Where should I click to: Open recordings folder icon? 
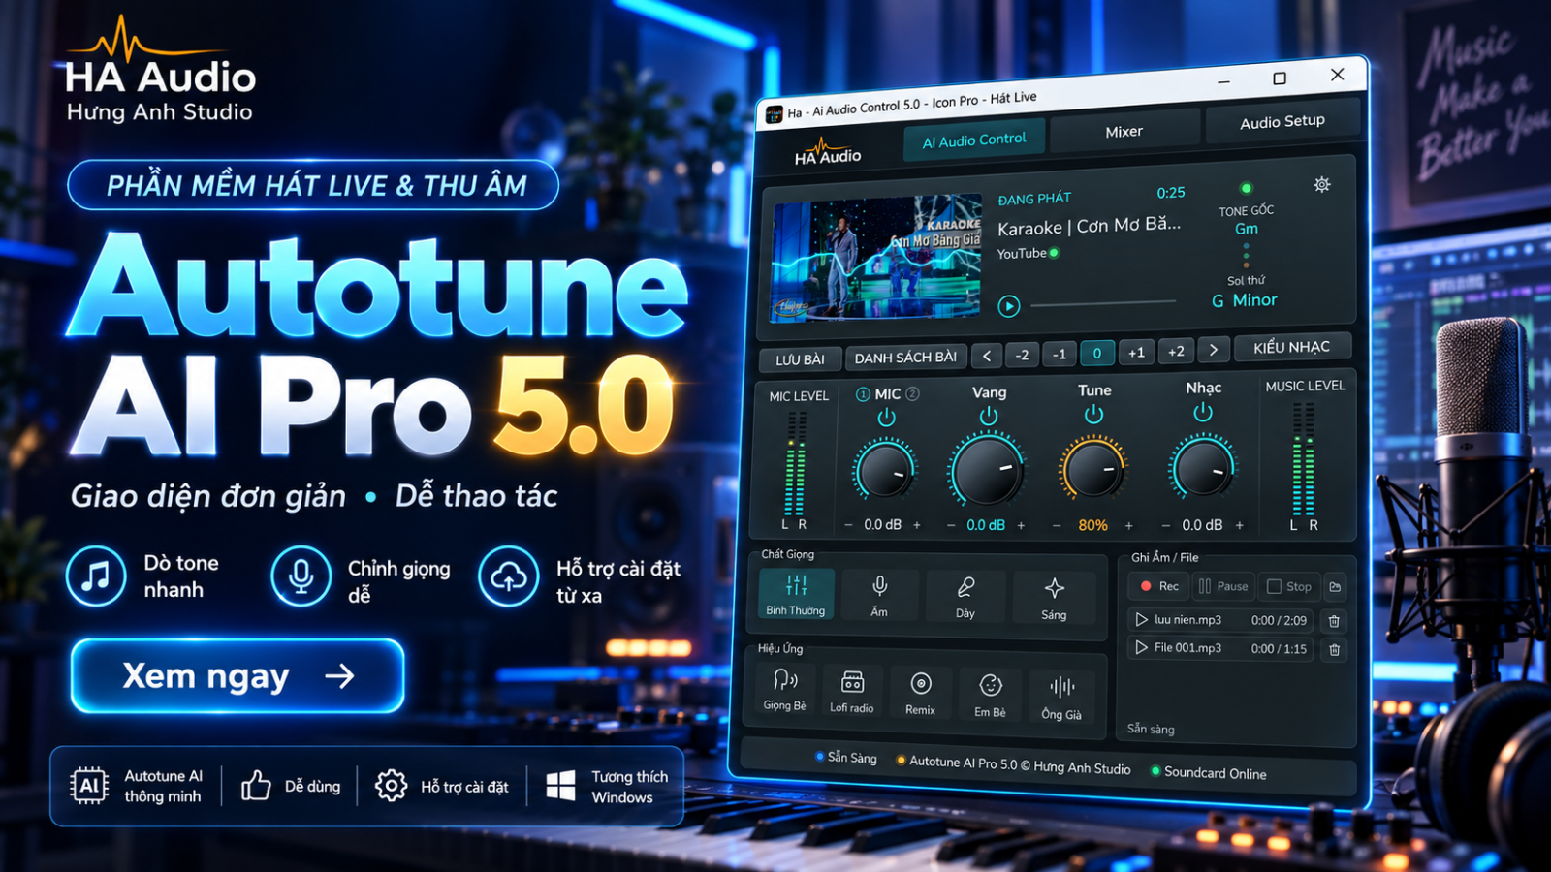[1335, 587]
